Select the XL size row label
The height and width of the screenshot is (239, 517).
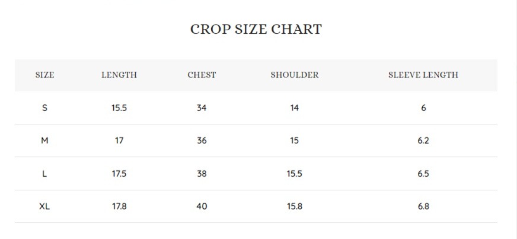pos(44,207)
